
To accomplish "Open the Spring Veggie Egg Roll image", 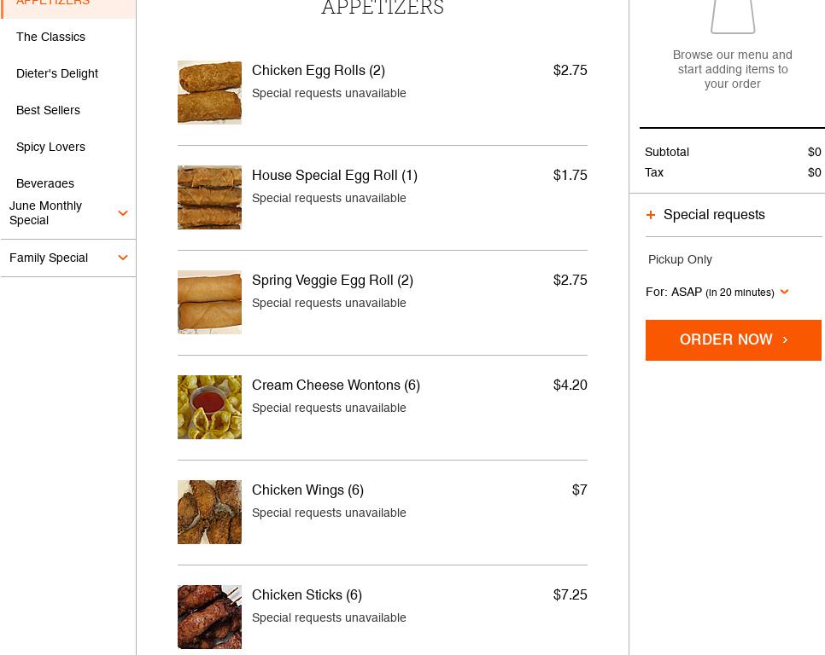I will point(209,302).
